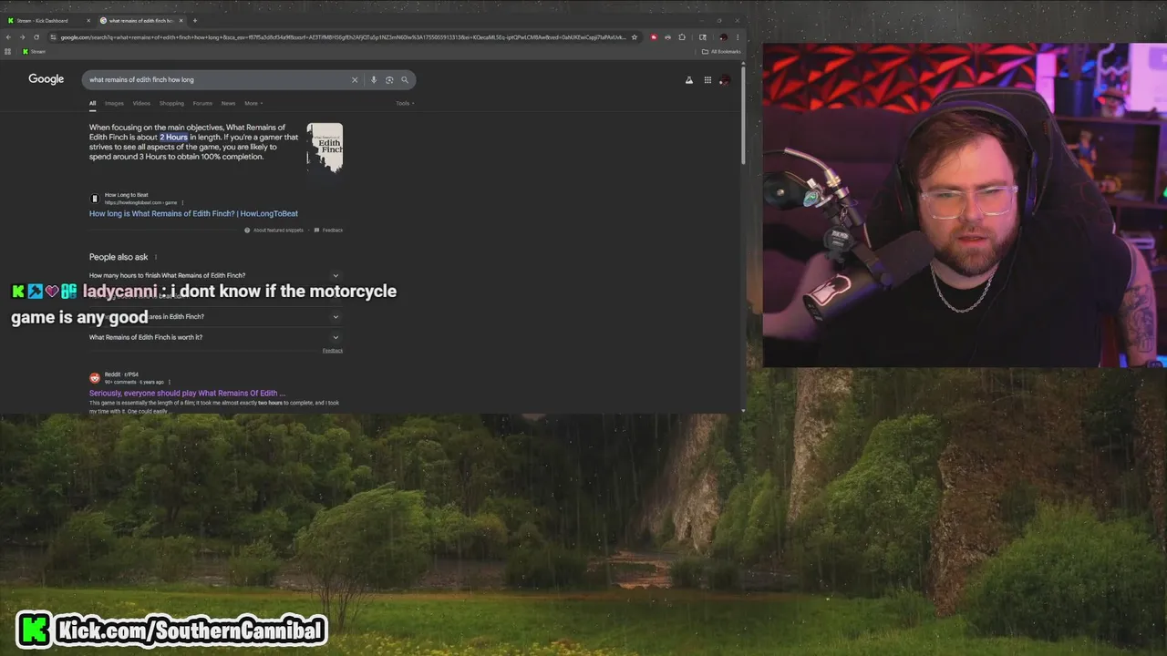Image resolution: width=1167 pixels, height=656 pixels.
Task: Click the Reddit site favicon
Action: (94, 378)
